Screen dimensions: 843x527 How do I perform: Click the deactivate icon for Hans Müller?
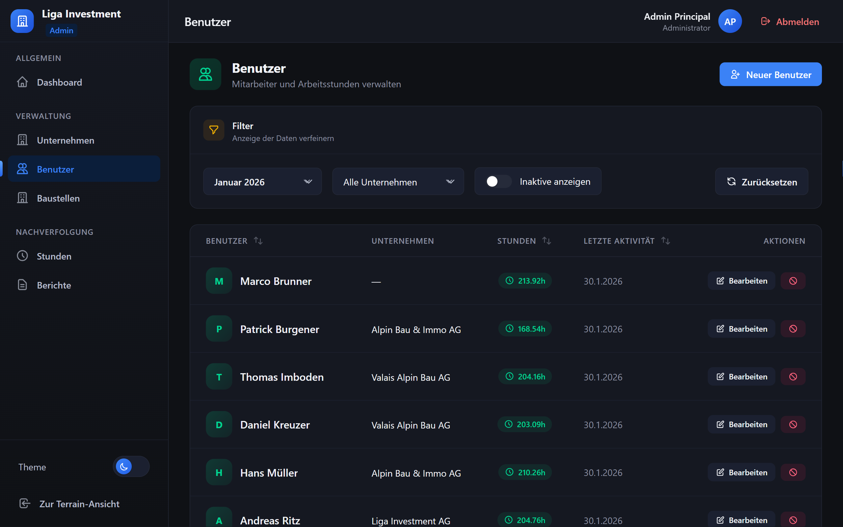pyautogui.click(x=793, y=473)
